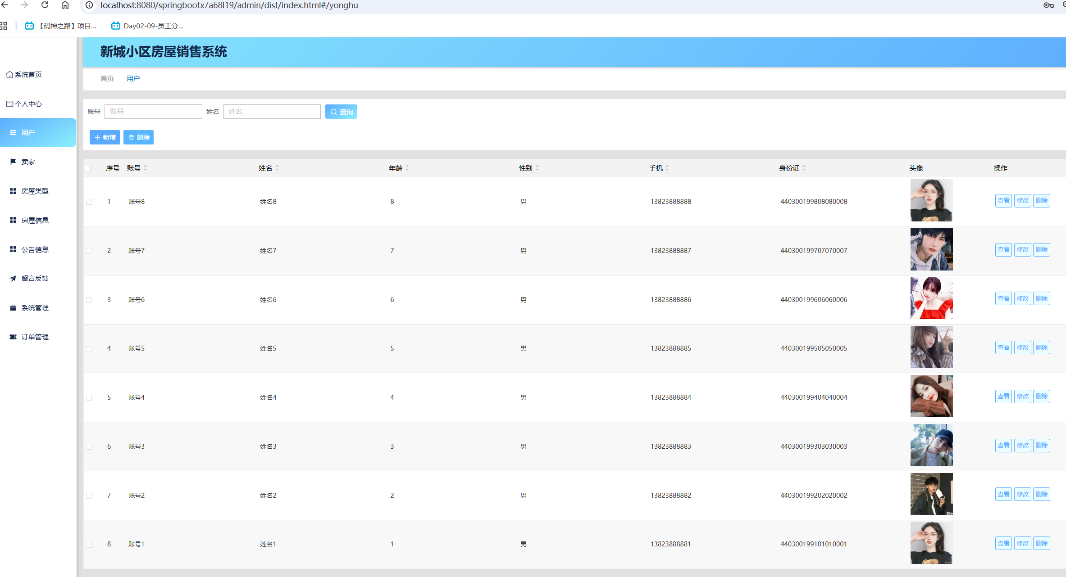1066x577 pixels.
Task: Click the paper plane icon beside 留言反馈
Action: pos(13,278)
